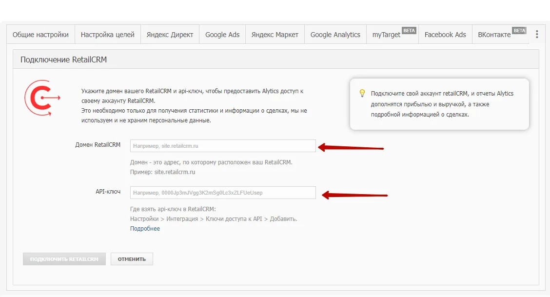
Task: Select the ВКонтакте beta tab
Action: [501, 34]
